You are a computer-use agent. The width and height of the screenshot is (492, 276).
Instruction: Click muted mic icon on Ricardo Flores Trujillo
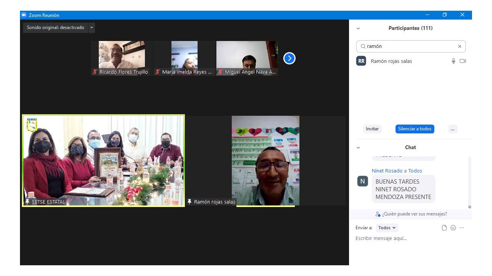point(95,72)
